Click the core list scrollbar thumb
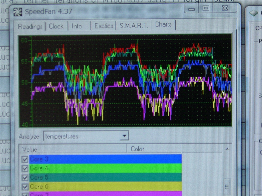 point(227,187)
